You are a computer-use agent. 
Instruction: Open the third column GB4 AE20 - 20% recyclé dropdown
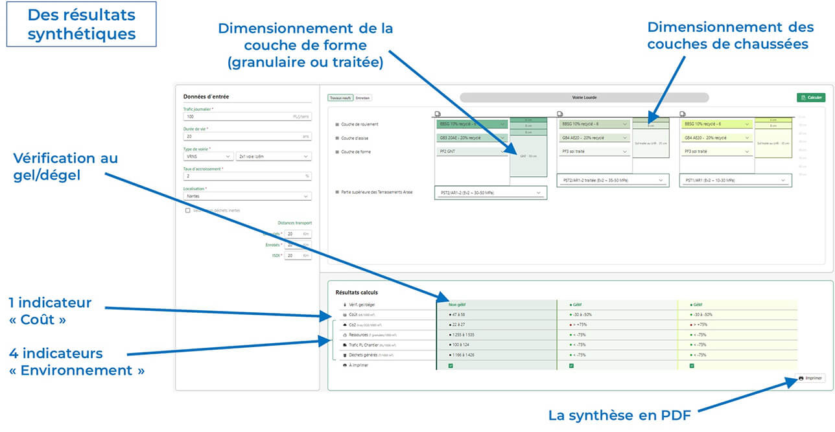pyautogui.click(x=717, y=138)
